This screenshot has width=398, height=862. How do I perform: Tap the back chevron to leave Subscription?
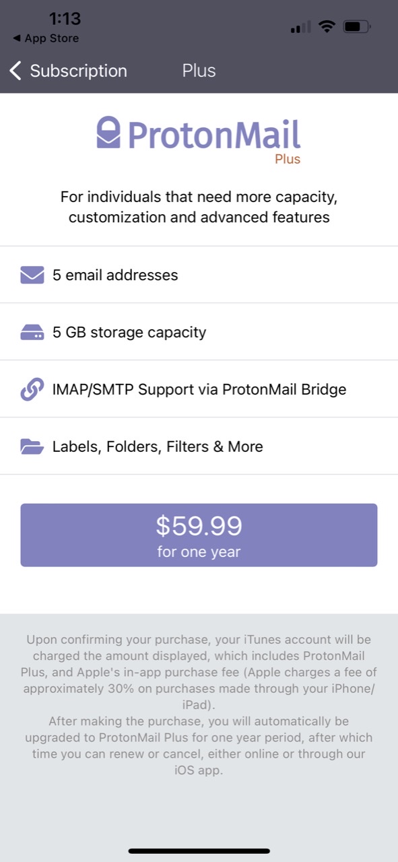tap(15, 70)
